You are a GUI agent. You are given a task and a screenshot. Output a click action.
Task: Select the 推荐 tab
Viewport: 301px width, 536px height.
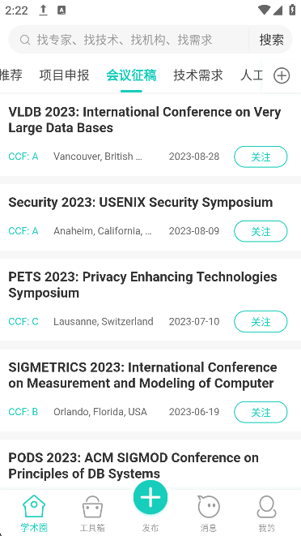pyautogui.click(x=11, y=75)
